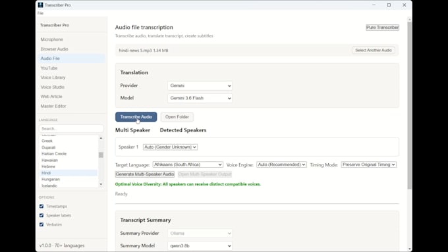Screen dimensions: 448x252
Task: Click the Detected Speakers heading
Action: 183,130
